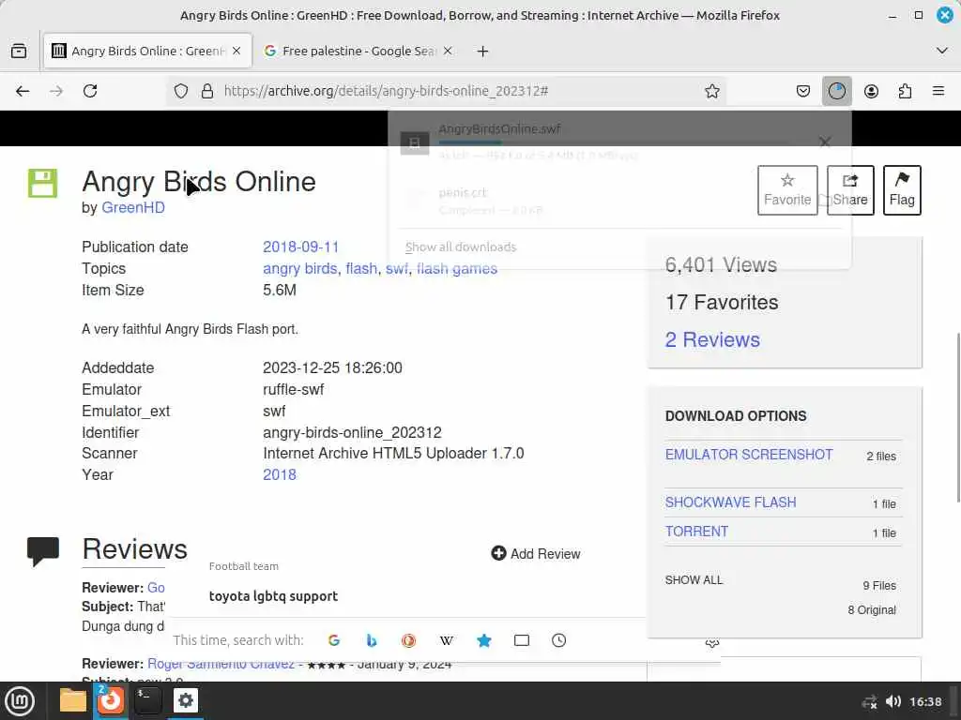Open the Pocket save icon
This screenshot has height=720, width=961.
coord(803,91)
